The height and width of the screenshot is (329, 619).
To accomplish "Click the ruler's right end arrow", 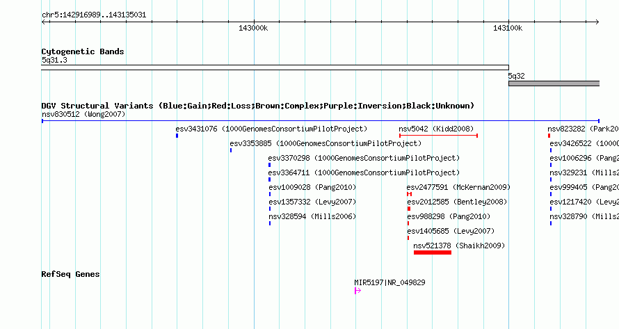I will tap(597, 22).
